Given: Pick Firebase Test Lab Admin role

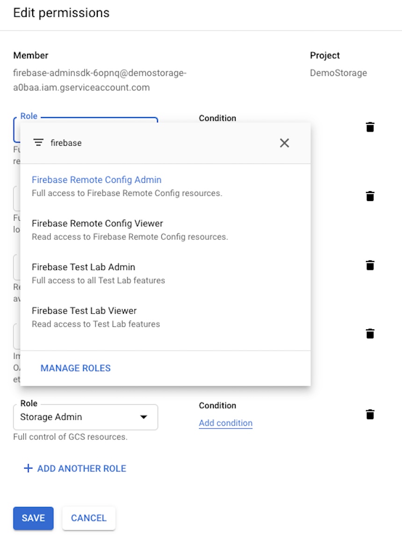Looking at the screenshot, I should pos(84,267).
